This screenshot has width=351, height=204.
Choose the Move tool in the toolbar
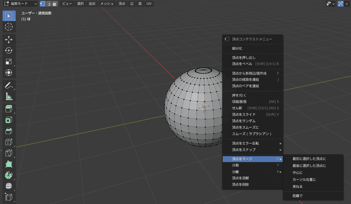pos(9,40)
